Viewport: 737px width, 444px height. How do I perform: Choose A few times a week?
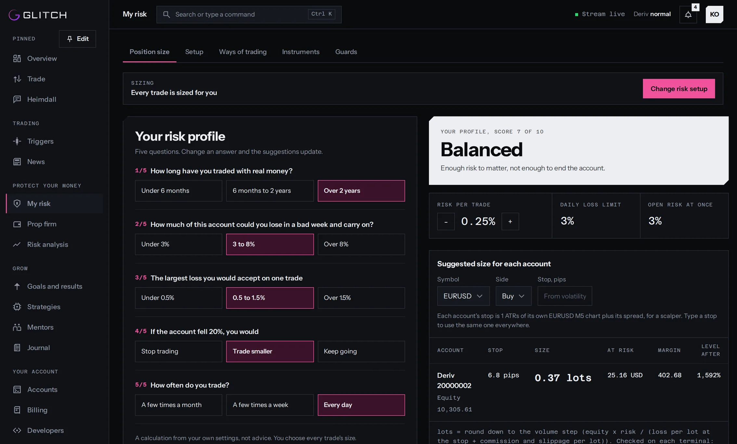[x=270, y=405]
